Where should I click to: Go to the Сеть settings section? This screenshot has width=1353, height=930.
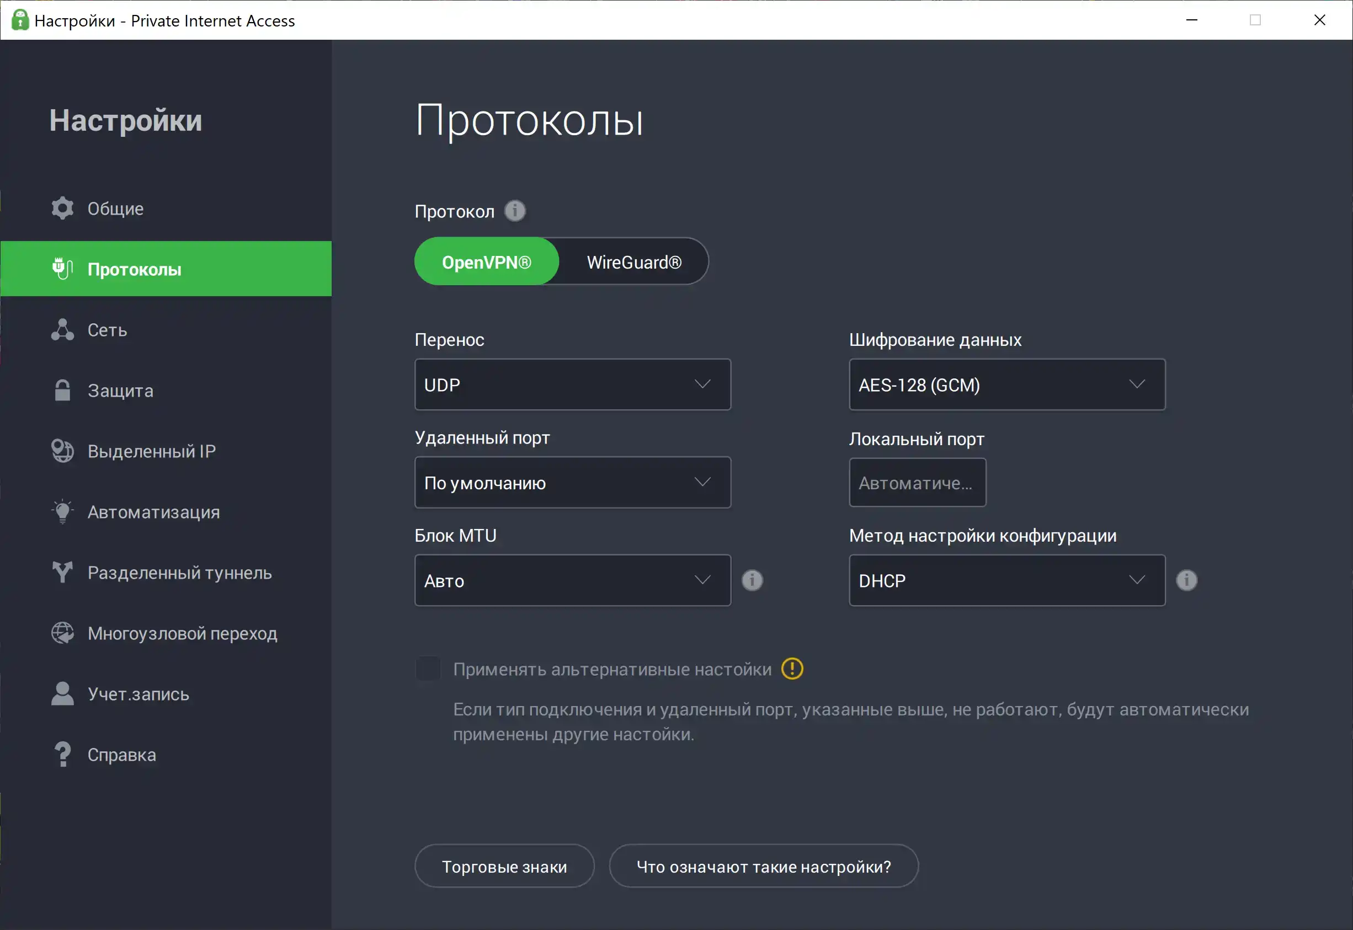pos(166,330)
